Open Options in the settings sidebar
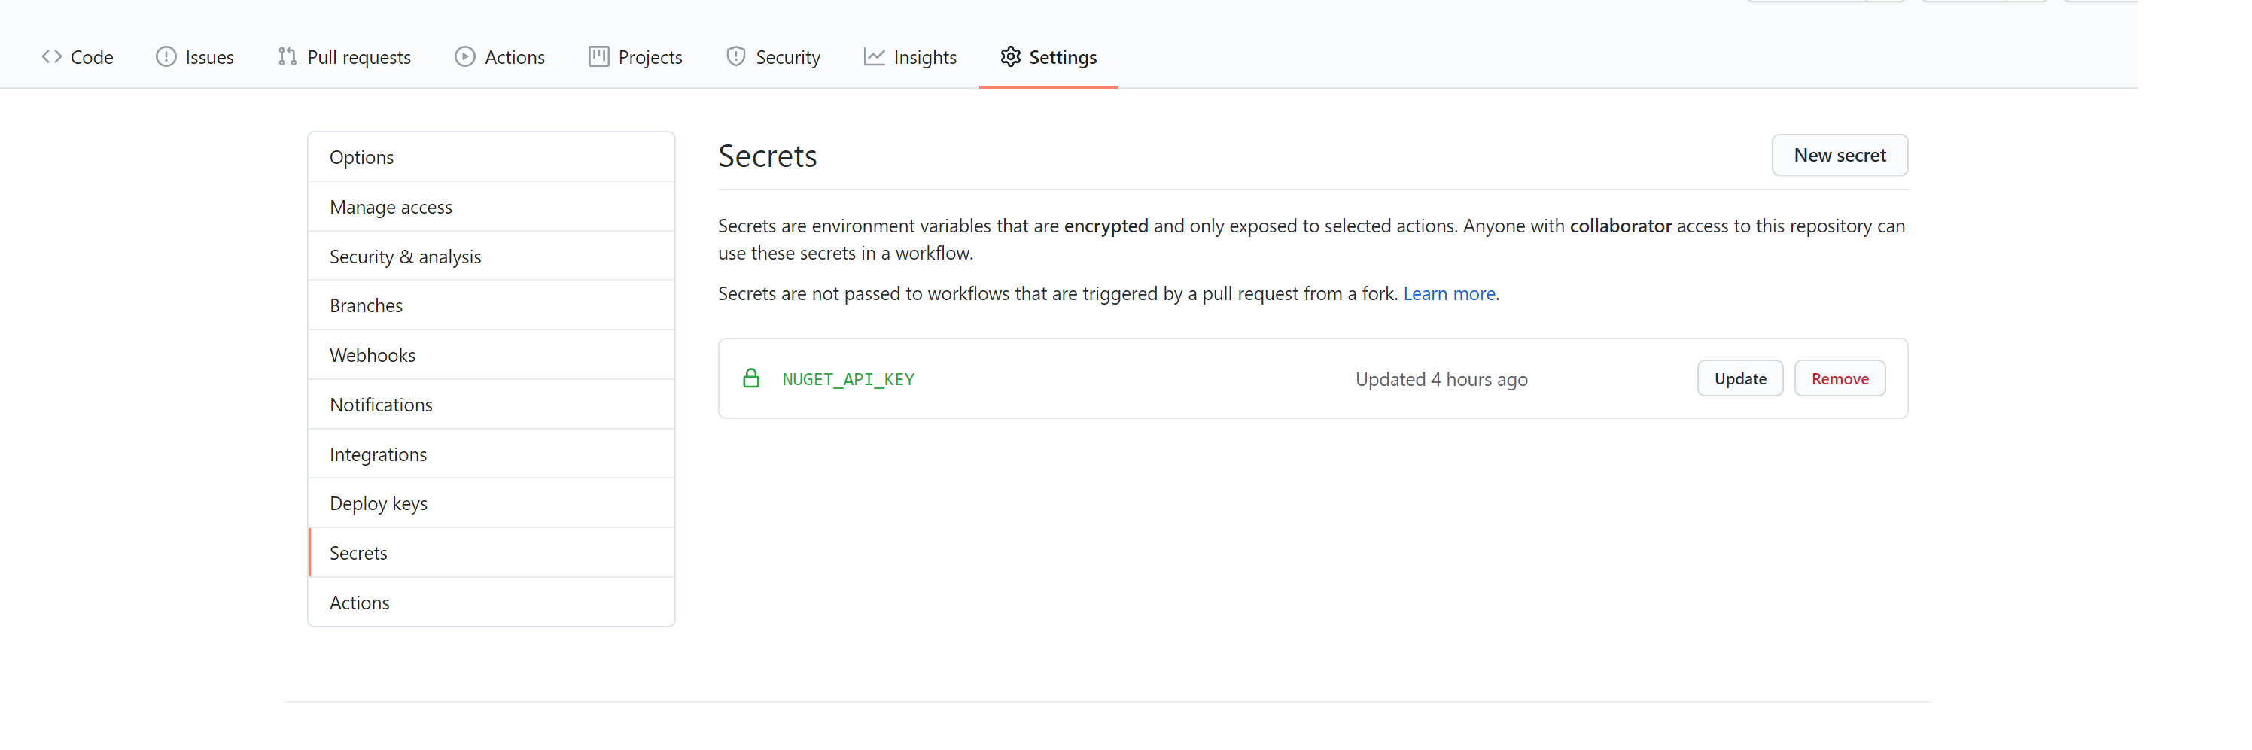The image size is (2252, 750). point(361,157)
